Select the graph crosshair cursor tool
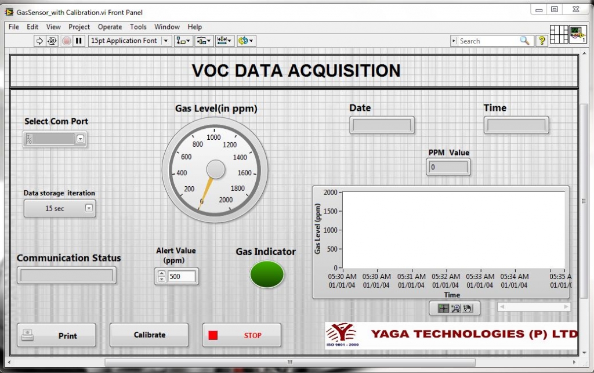This screenshot has width=594, height=373. pyautogui.click(x=443, y=308)
